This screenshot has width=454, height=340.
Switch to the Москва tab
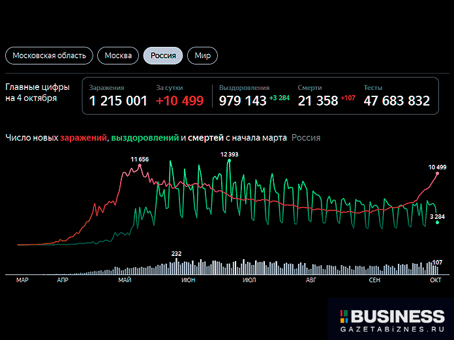click(x=118, y=55)
